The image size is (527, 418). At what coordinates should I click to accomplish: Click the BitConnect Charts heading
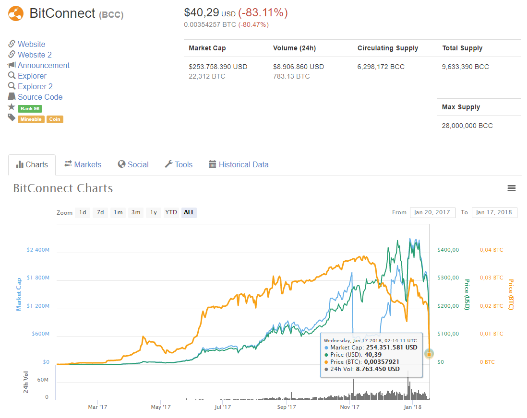(x=63, y=188)
